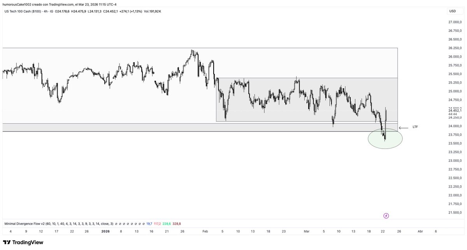Click the 21.500,0 price scale label
The width and height of the screenshot is (467, 250).
(x=455, y=212)
